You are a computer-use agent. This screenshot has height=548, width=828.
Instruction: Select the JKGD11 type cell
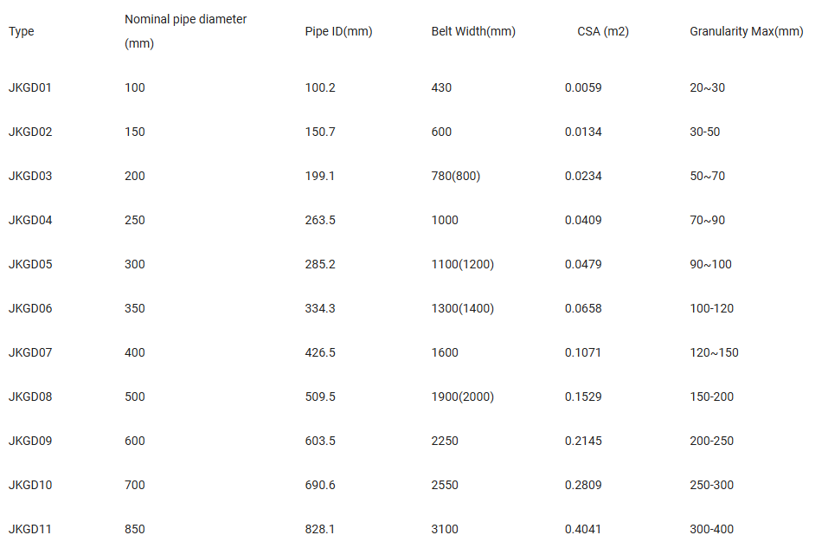point(30,529)
